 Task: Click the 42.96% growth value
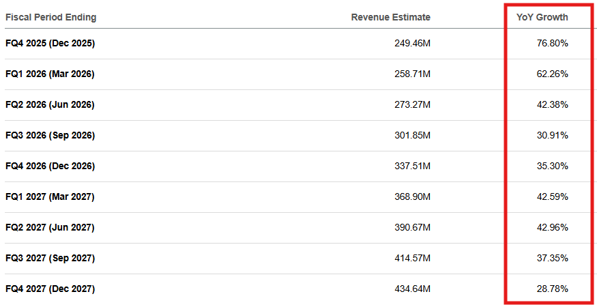click(553, 228)
